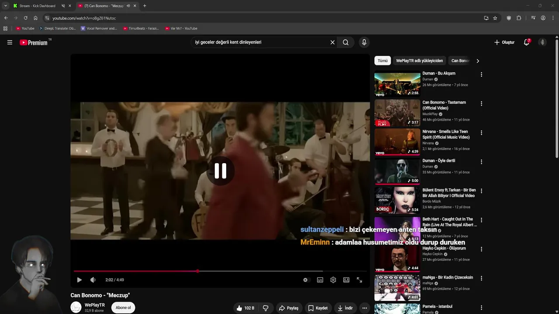Open Can Bonomo - Tastamam video title
Viewport: 559px width, 314px height.
(x=444, y=105)
